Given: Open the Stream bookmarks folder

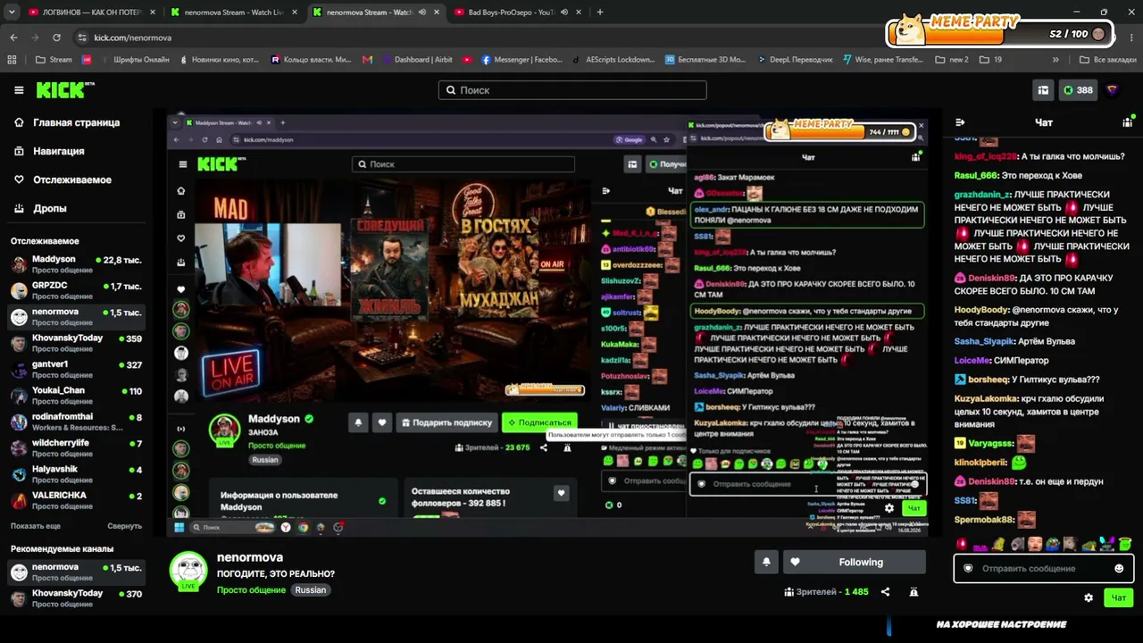Looking at the screenshot, I should (54, 60).
